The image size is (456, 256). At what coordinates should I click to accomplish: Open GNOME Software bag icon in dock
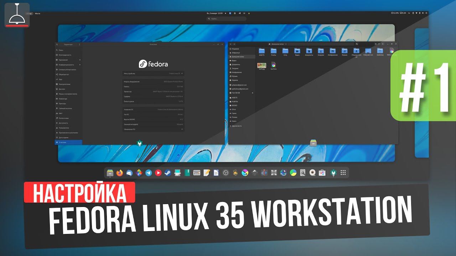coord(322,173)
